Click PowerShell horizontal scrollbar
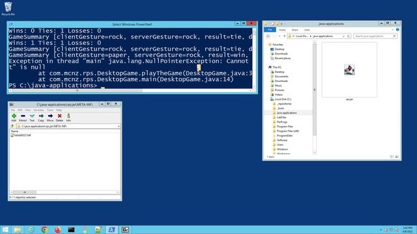The image size is (417, 234). [x=77, y=90]
